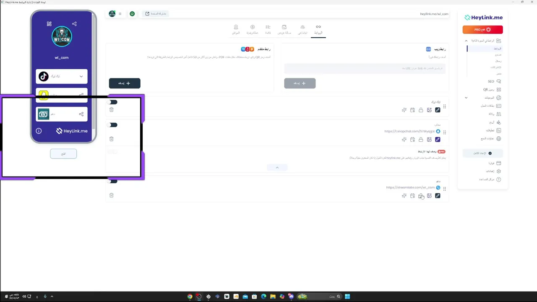This screenshot has height=302, width=537.
Task: Edit the Snapchat link with pencil icon
Action: click(438, 139)
